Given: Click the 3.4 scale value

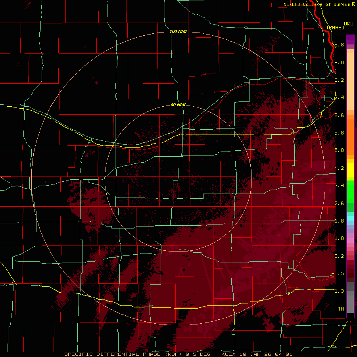Looking at the screenshot, I should pyautogui.click(x=339, y=186).
